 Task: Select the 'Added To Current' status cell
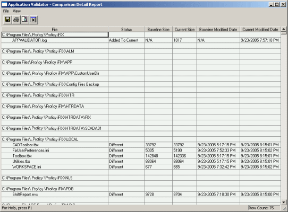point(126,40)
